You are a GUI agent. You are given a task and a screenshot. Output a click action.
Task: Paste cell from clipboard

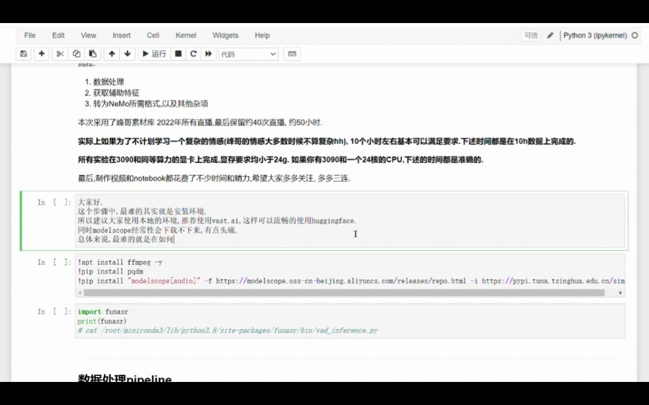click(92, 53)
